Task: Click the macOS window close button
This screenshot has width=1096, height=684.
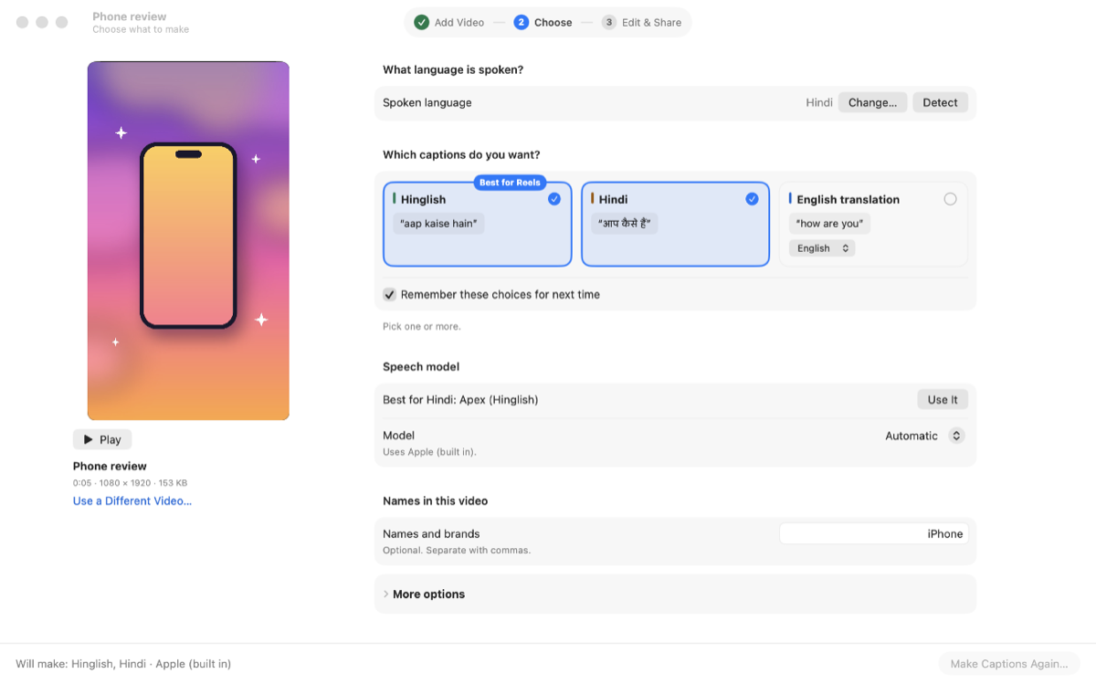Action: click(22, 22)
